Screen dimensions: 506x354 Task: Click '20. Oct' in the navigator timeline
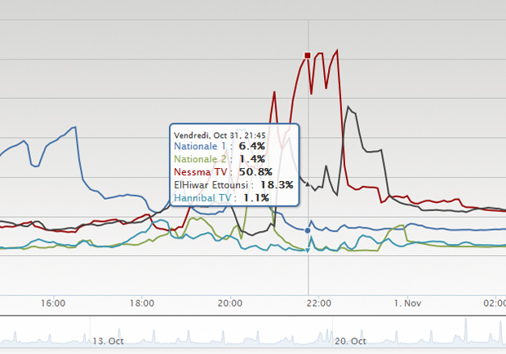[x=350, y=341]
